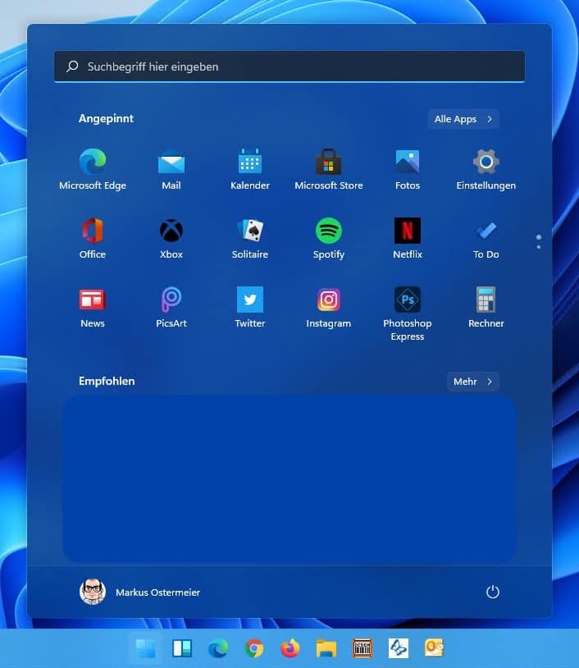Image resolution: width=579 pixels, height=668 pixels.
Task: Open the power options button
Action: tap(493, 592)
